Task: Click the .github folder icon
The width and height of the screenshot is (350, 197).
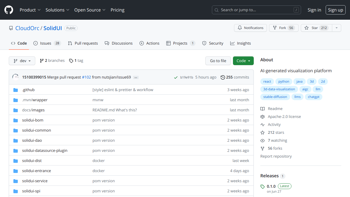Action: [16, 90]
